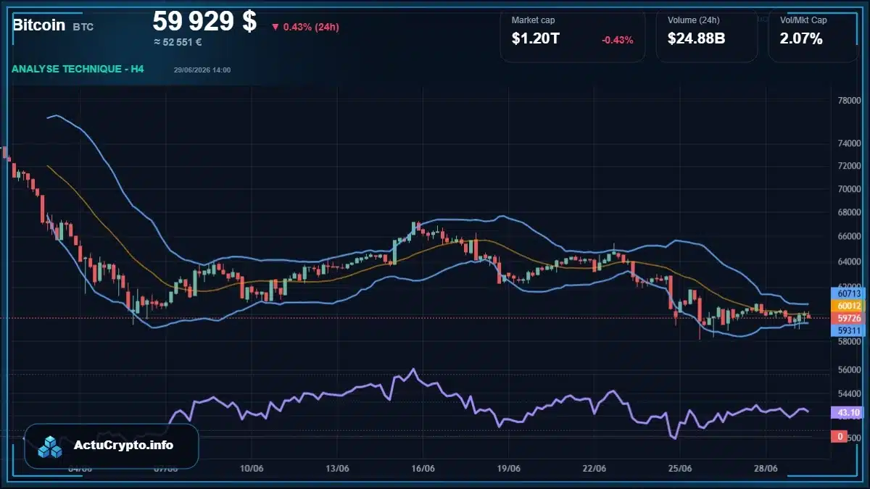Click the purple 43.10 RSI value tag
The image size is (870, 489).
point(849,413)
